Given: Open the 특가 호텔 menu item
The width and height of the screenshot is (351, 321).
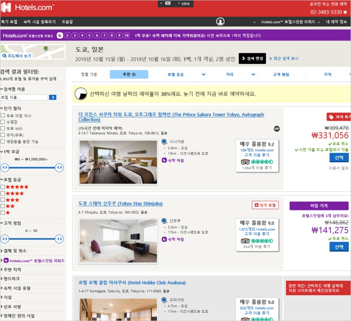Looking at the screenshot, I should coord(9,21).
